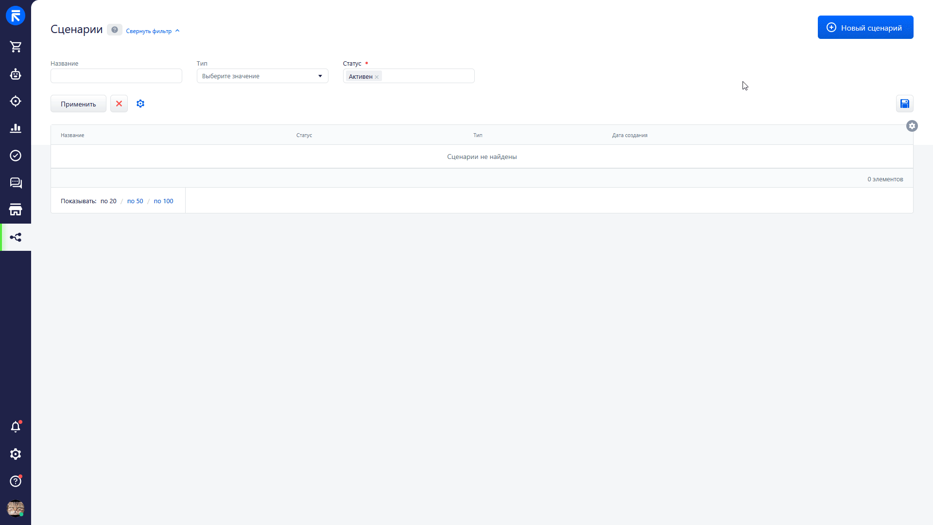Open the chats messages section
This screenshot has height=525, width=933.
point(16,183)
